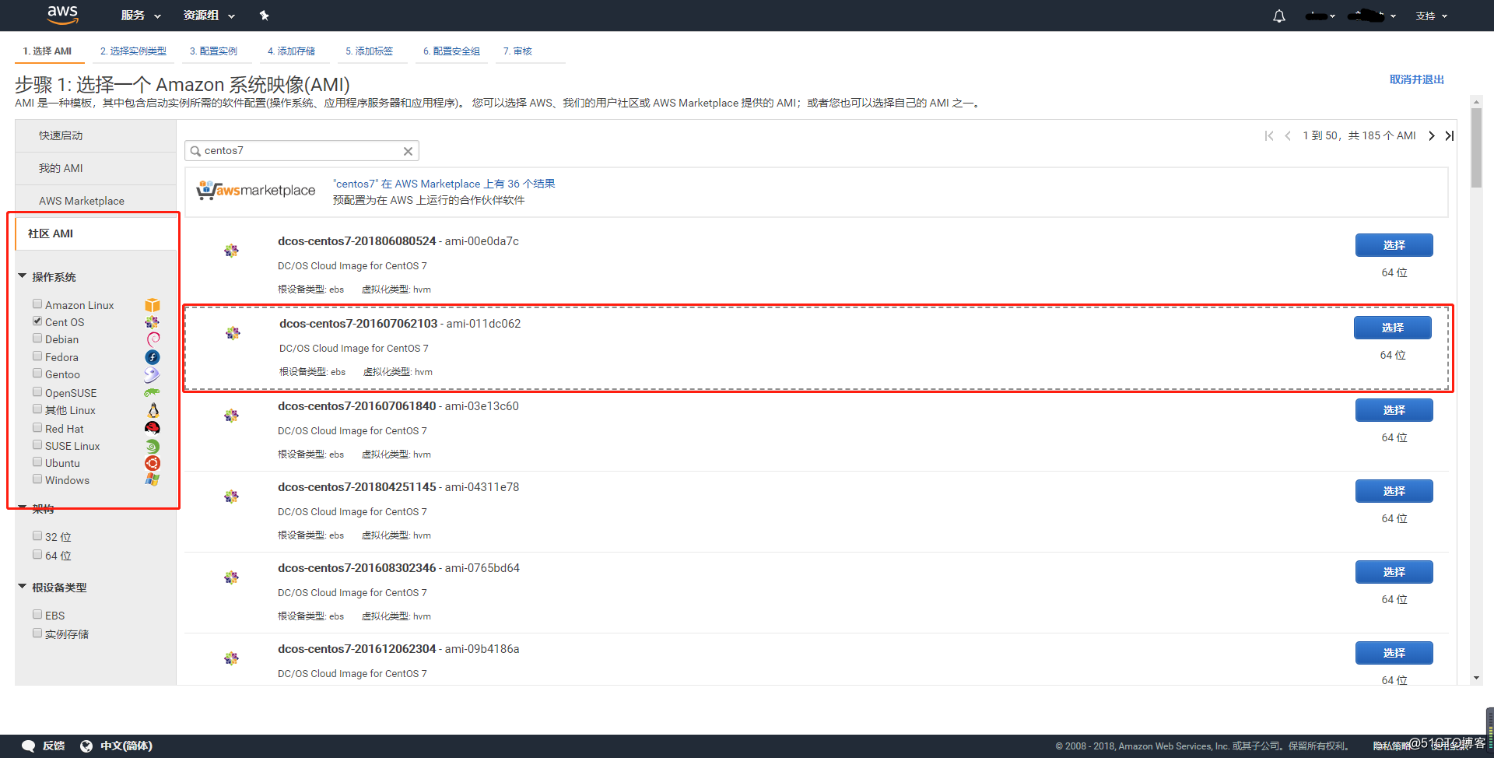
Task: Click the Ubuntu logo icon
Action: coord(153,463)
